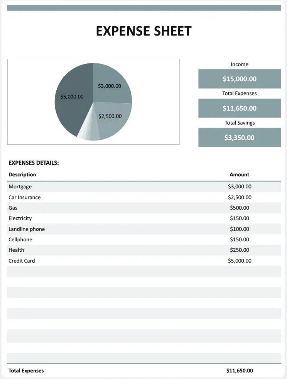Click the Health amount $250.00 cell

tap(240, 250)
